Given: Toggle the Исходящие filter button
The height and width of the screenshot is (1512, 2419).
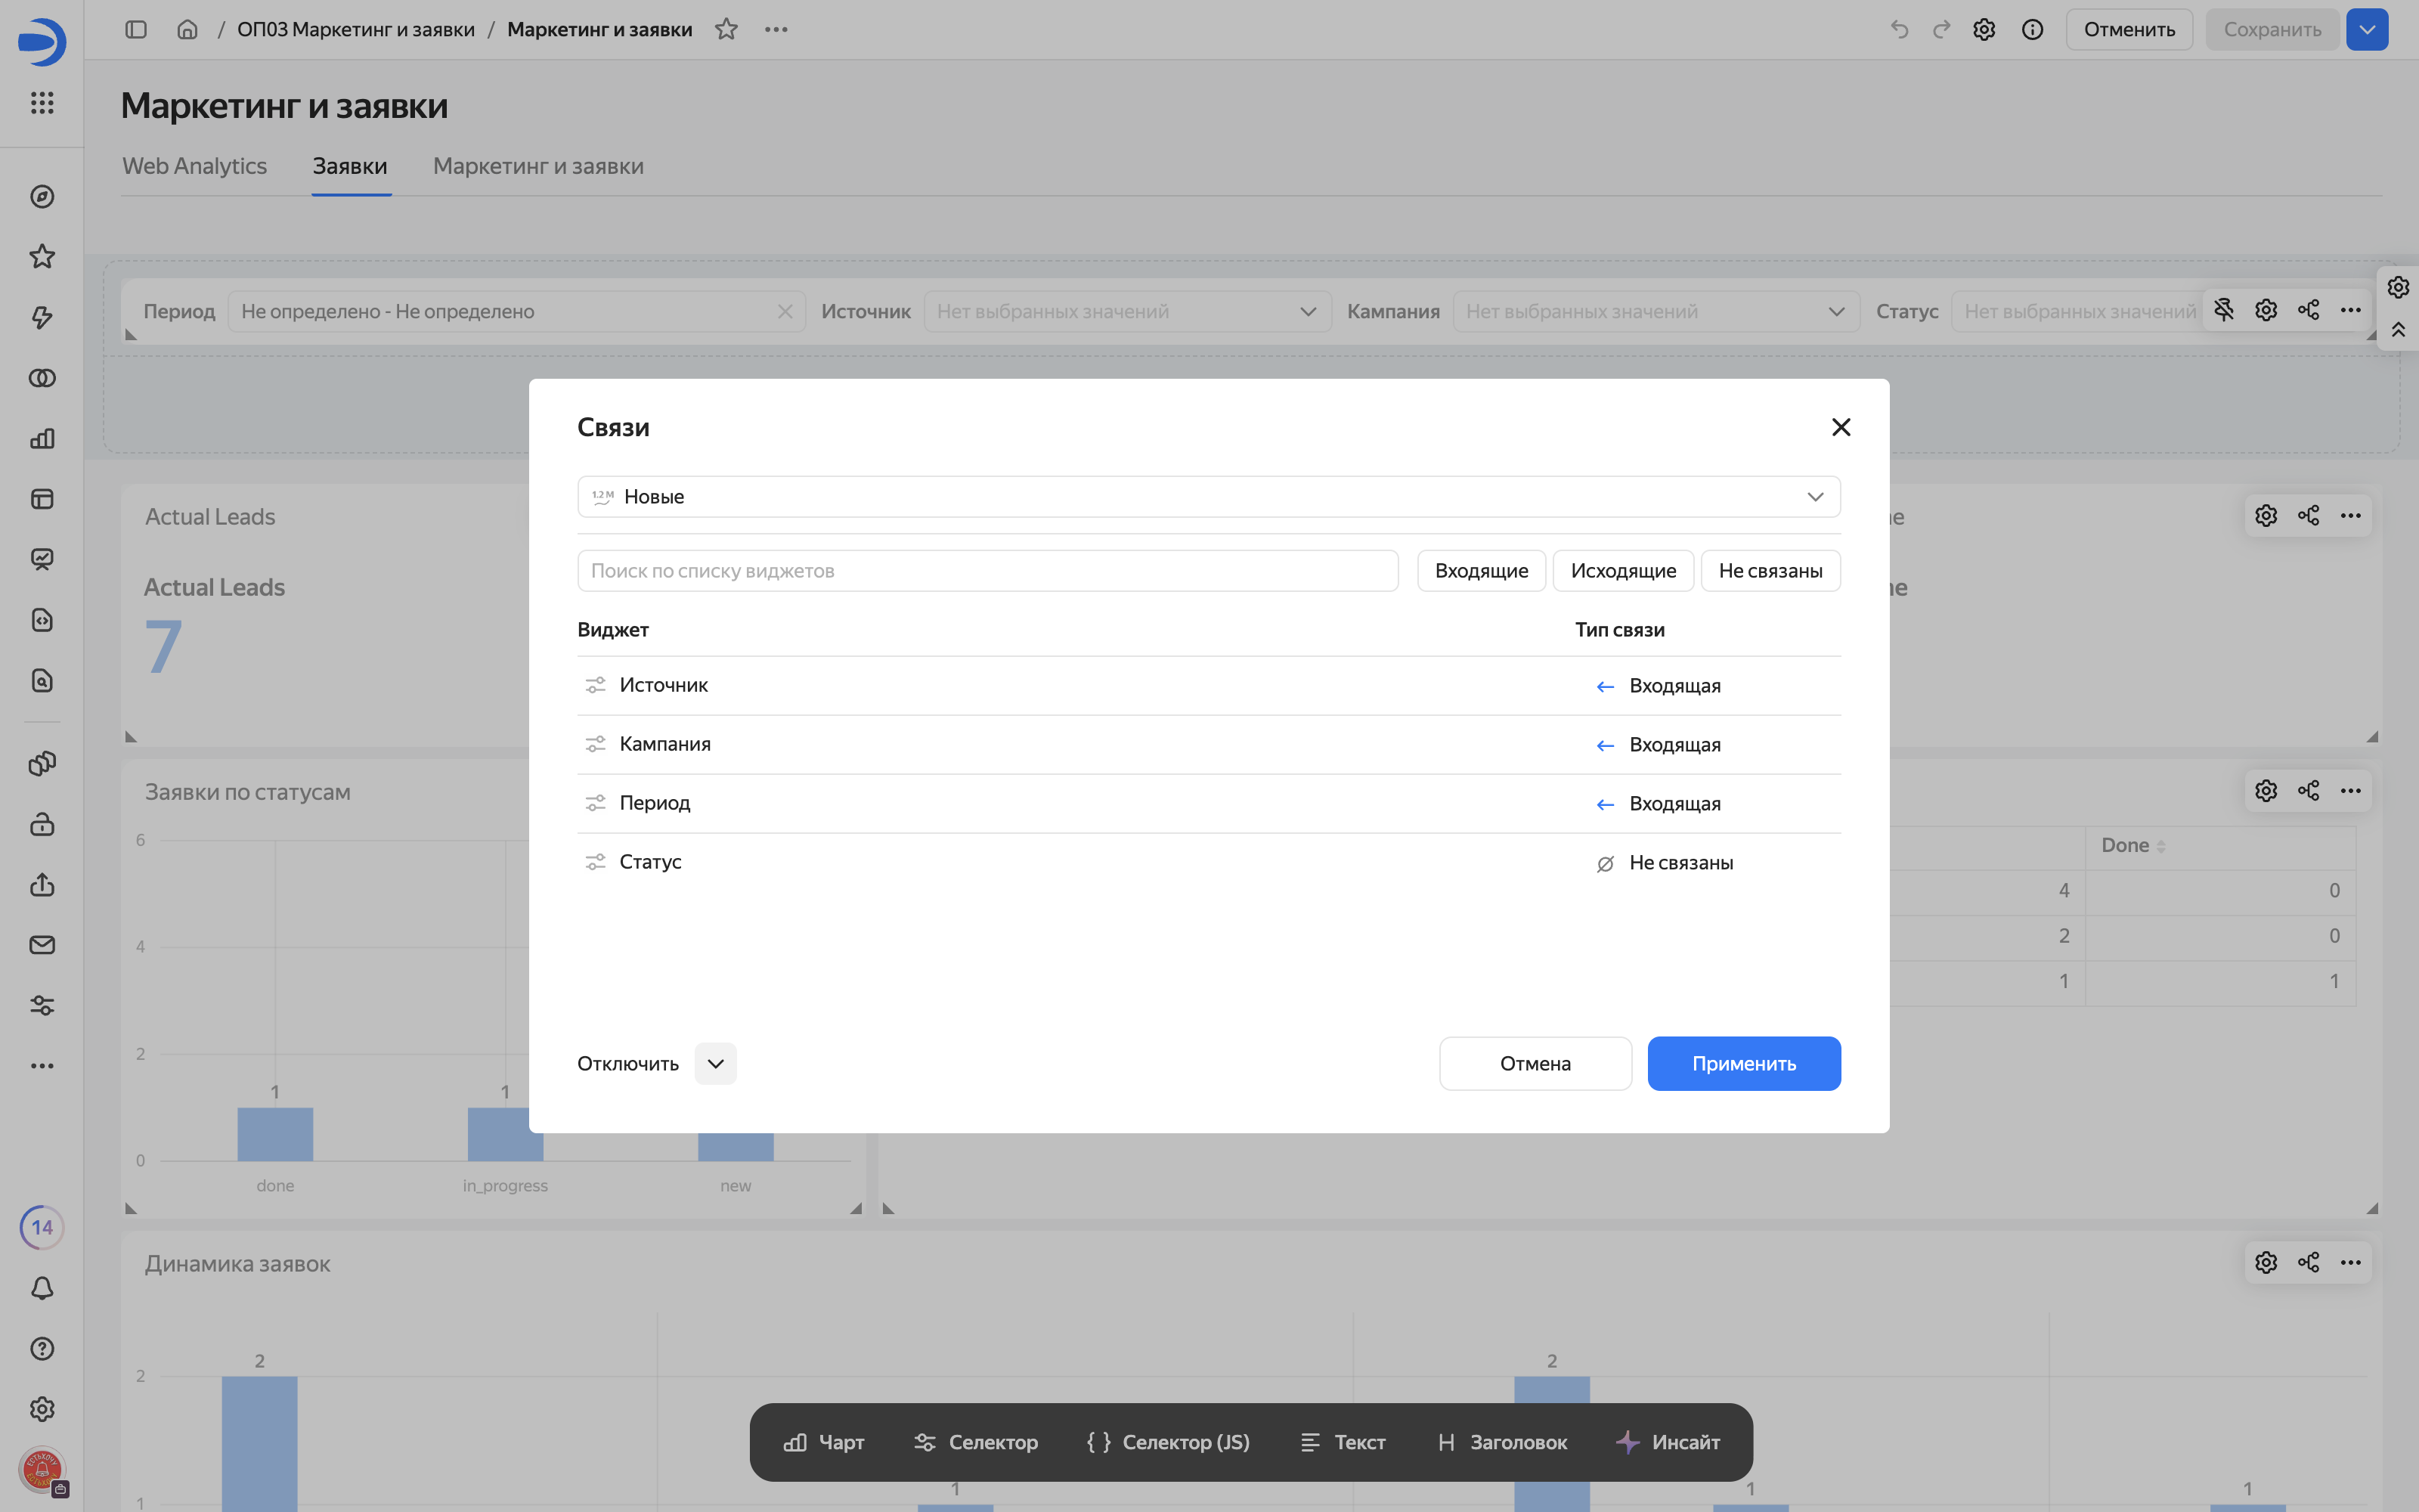Looking at the screenshot, I should [1623, 571].
